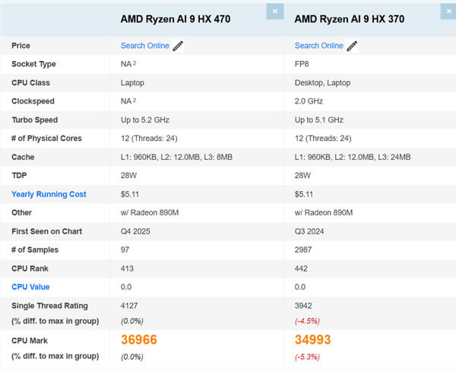Click the Price row label
Viewport: 456px width, 372px height.
pyautogui.click(x=21, y=46)
